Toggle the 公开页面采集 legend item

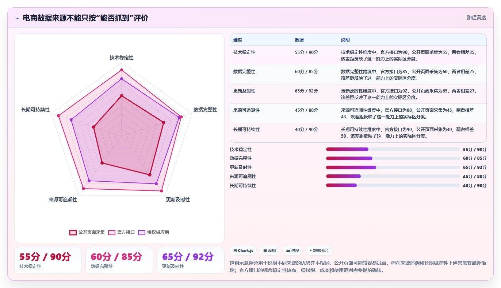[87, 232]
